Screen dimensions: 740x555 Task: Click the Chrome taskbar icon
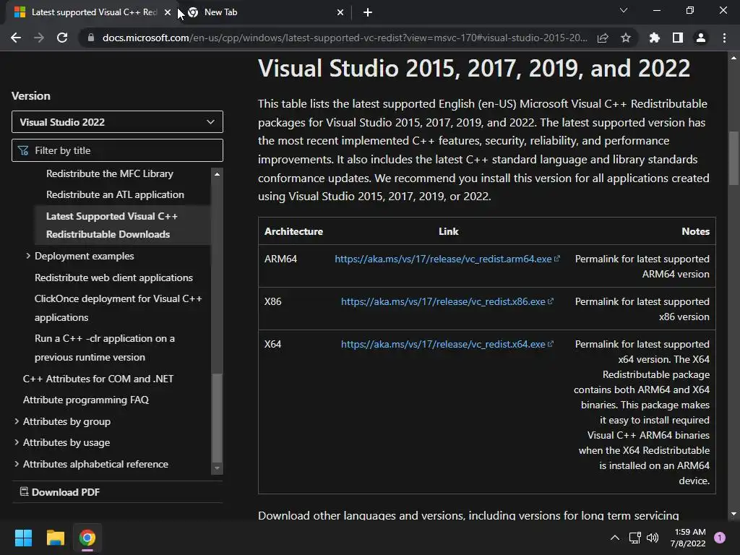[87, 538]
